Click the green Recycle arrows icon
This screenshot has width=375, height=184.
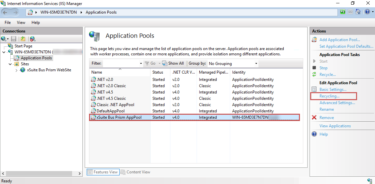(x=314, y=75)
